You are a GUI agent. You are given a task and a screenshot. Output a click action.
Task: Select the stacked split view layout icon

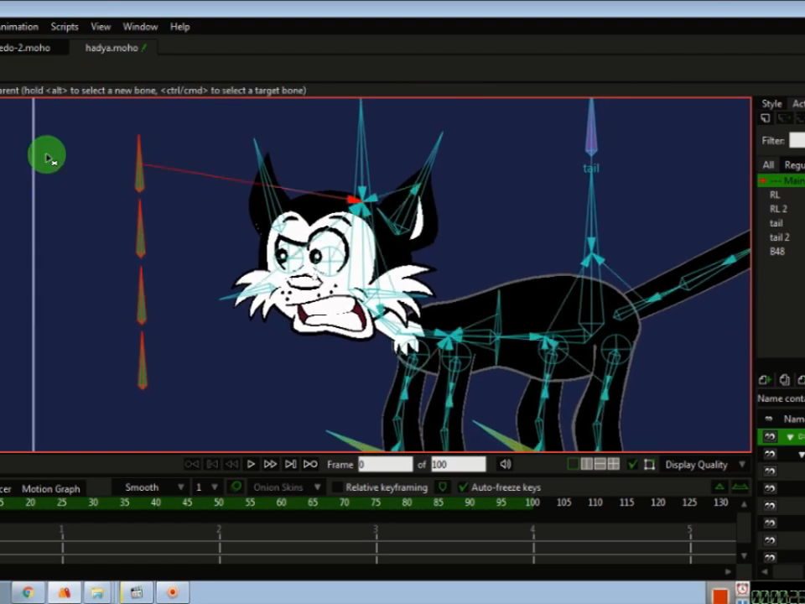pyautogui.click(x=600, y=464)
